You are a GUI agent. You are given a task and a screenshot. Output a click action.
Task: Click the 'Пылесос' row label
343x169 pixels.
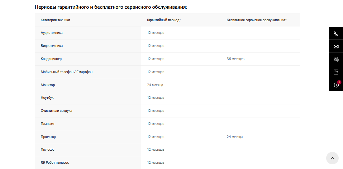click(47, 150)
